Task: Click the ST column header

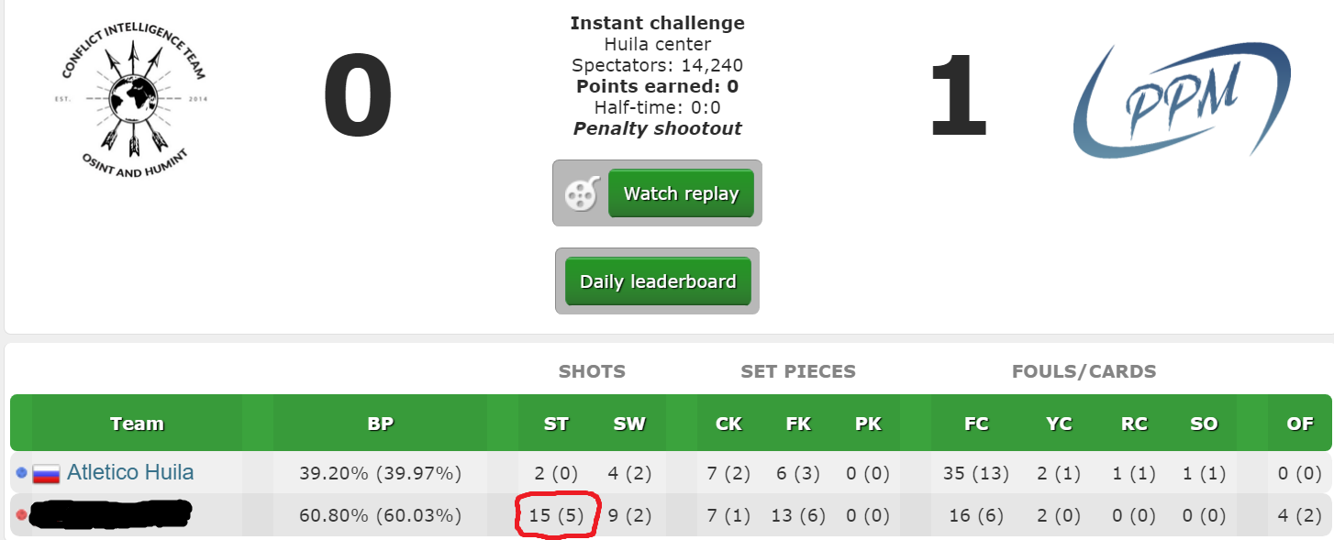Action: [556, 424]
